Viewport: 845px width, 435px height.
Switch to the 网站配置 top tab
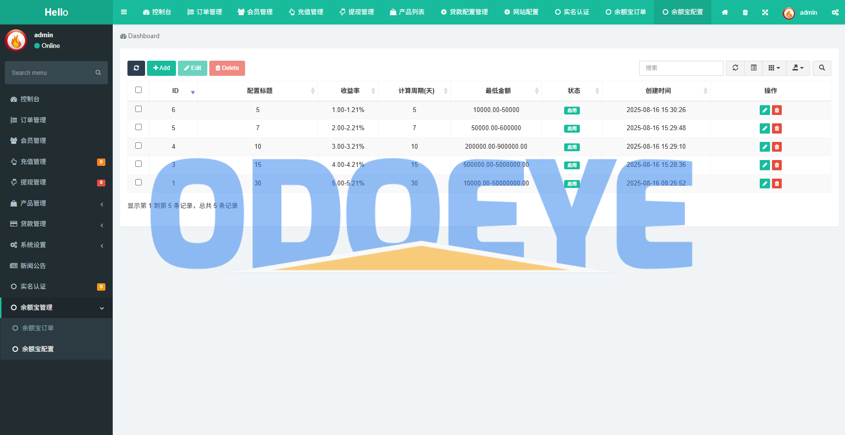coord(521,12)
